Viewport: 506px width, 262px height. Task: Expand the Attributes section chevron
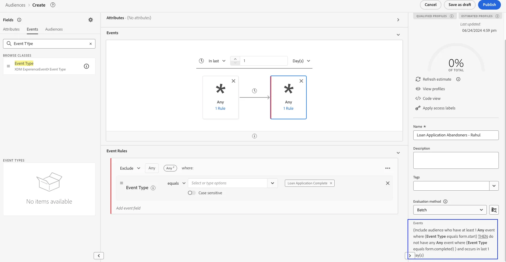pyautogui.click(x=398, y=20)
